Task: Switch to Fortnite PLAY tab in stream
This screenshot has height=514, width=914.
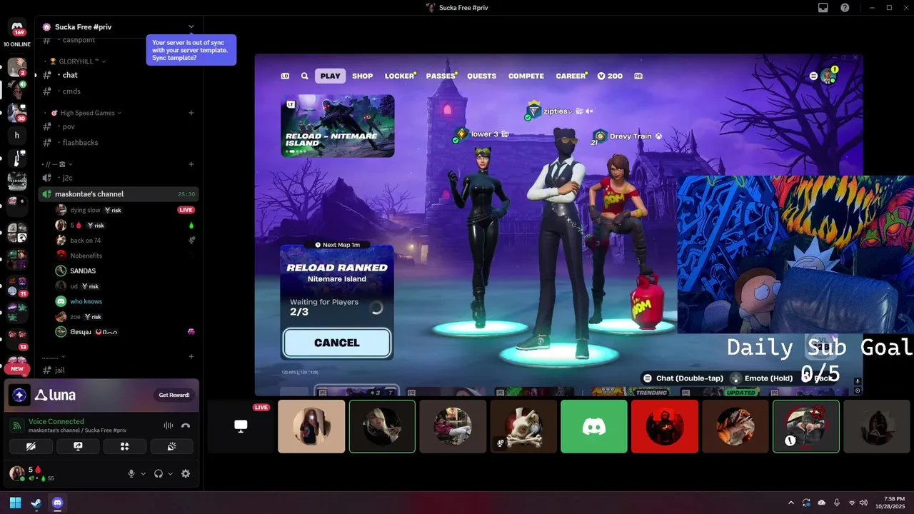Action: (330, 76)
